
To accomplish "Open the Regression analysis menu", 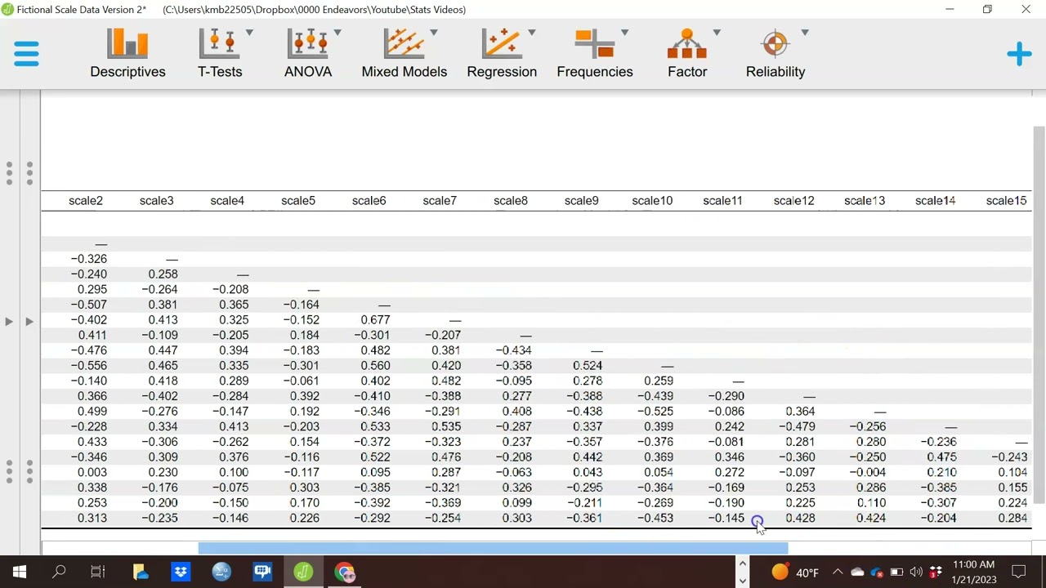I will [x=502, y=54].
